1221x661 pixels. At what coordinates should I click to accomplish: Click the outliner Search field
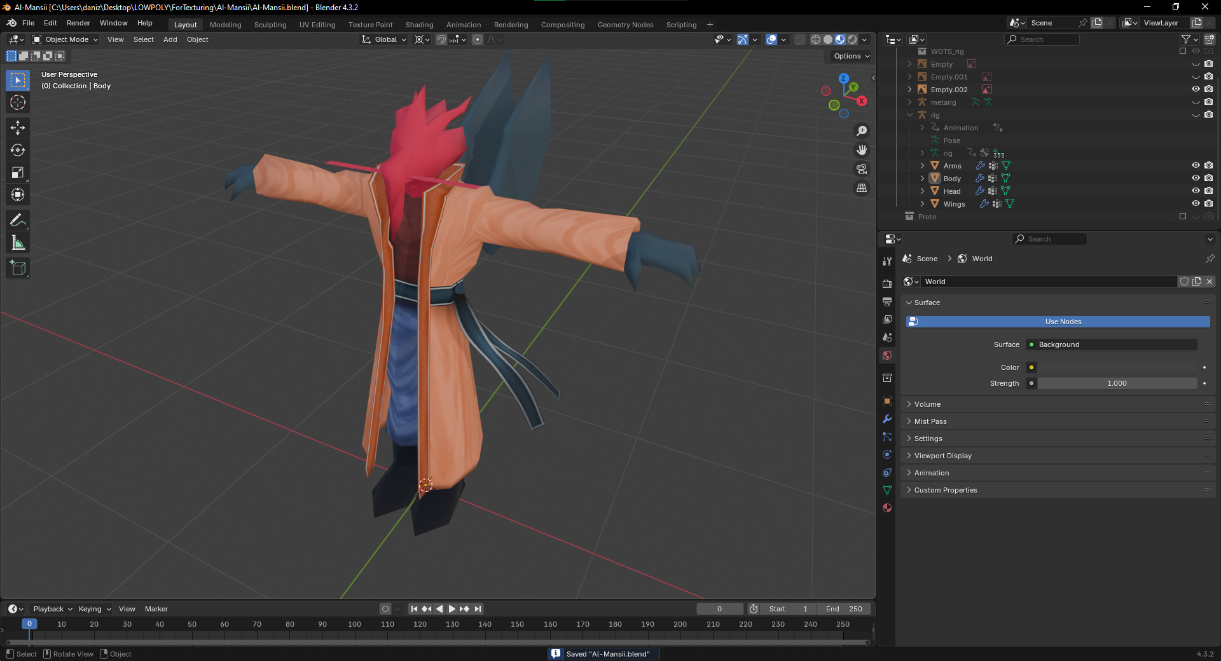1042,39
